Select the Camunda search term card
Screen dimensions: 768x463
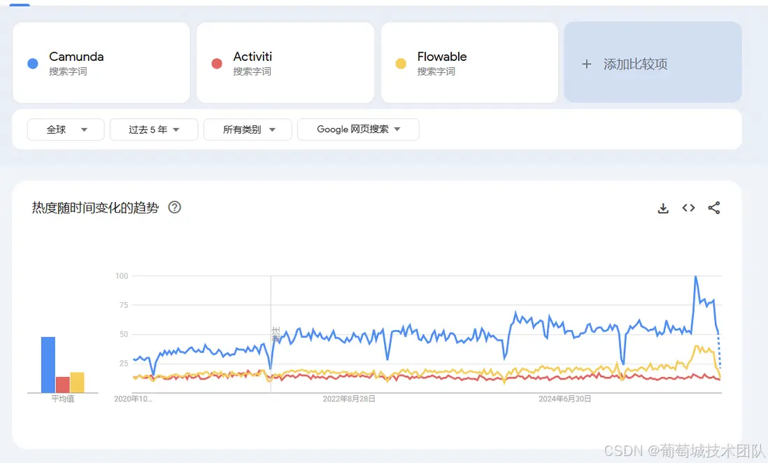[x=101, y=62]
